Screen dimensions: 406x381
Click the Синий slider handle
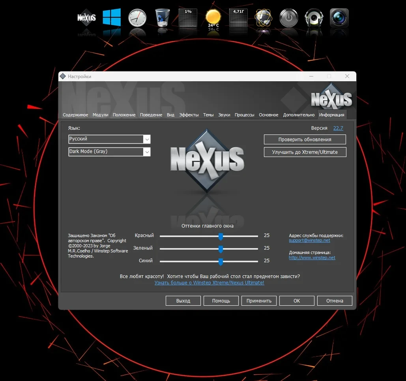tap(221, 261)
